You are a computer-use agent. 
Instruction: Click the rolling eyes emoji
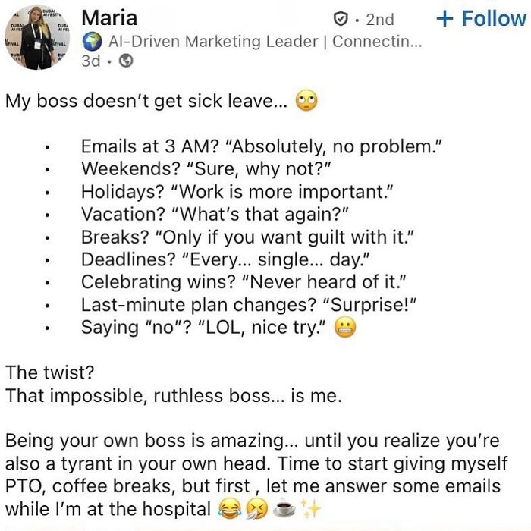coord(306,101)
